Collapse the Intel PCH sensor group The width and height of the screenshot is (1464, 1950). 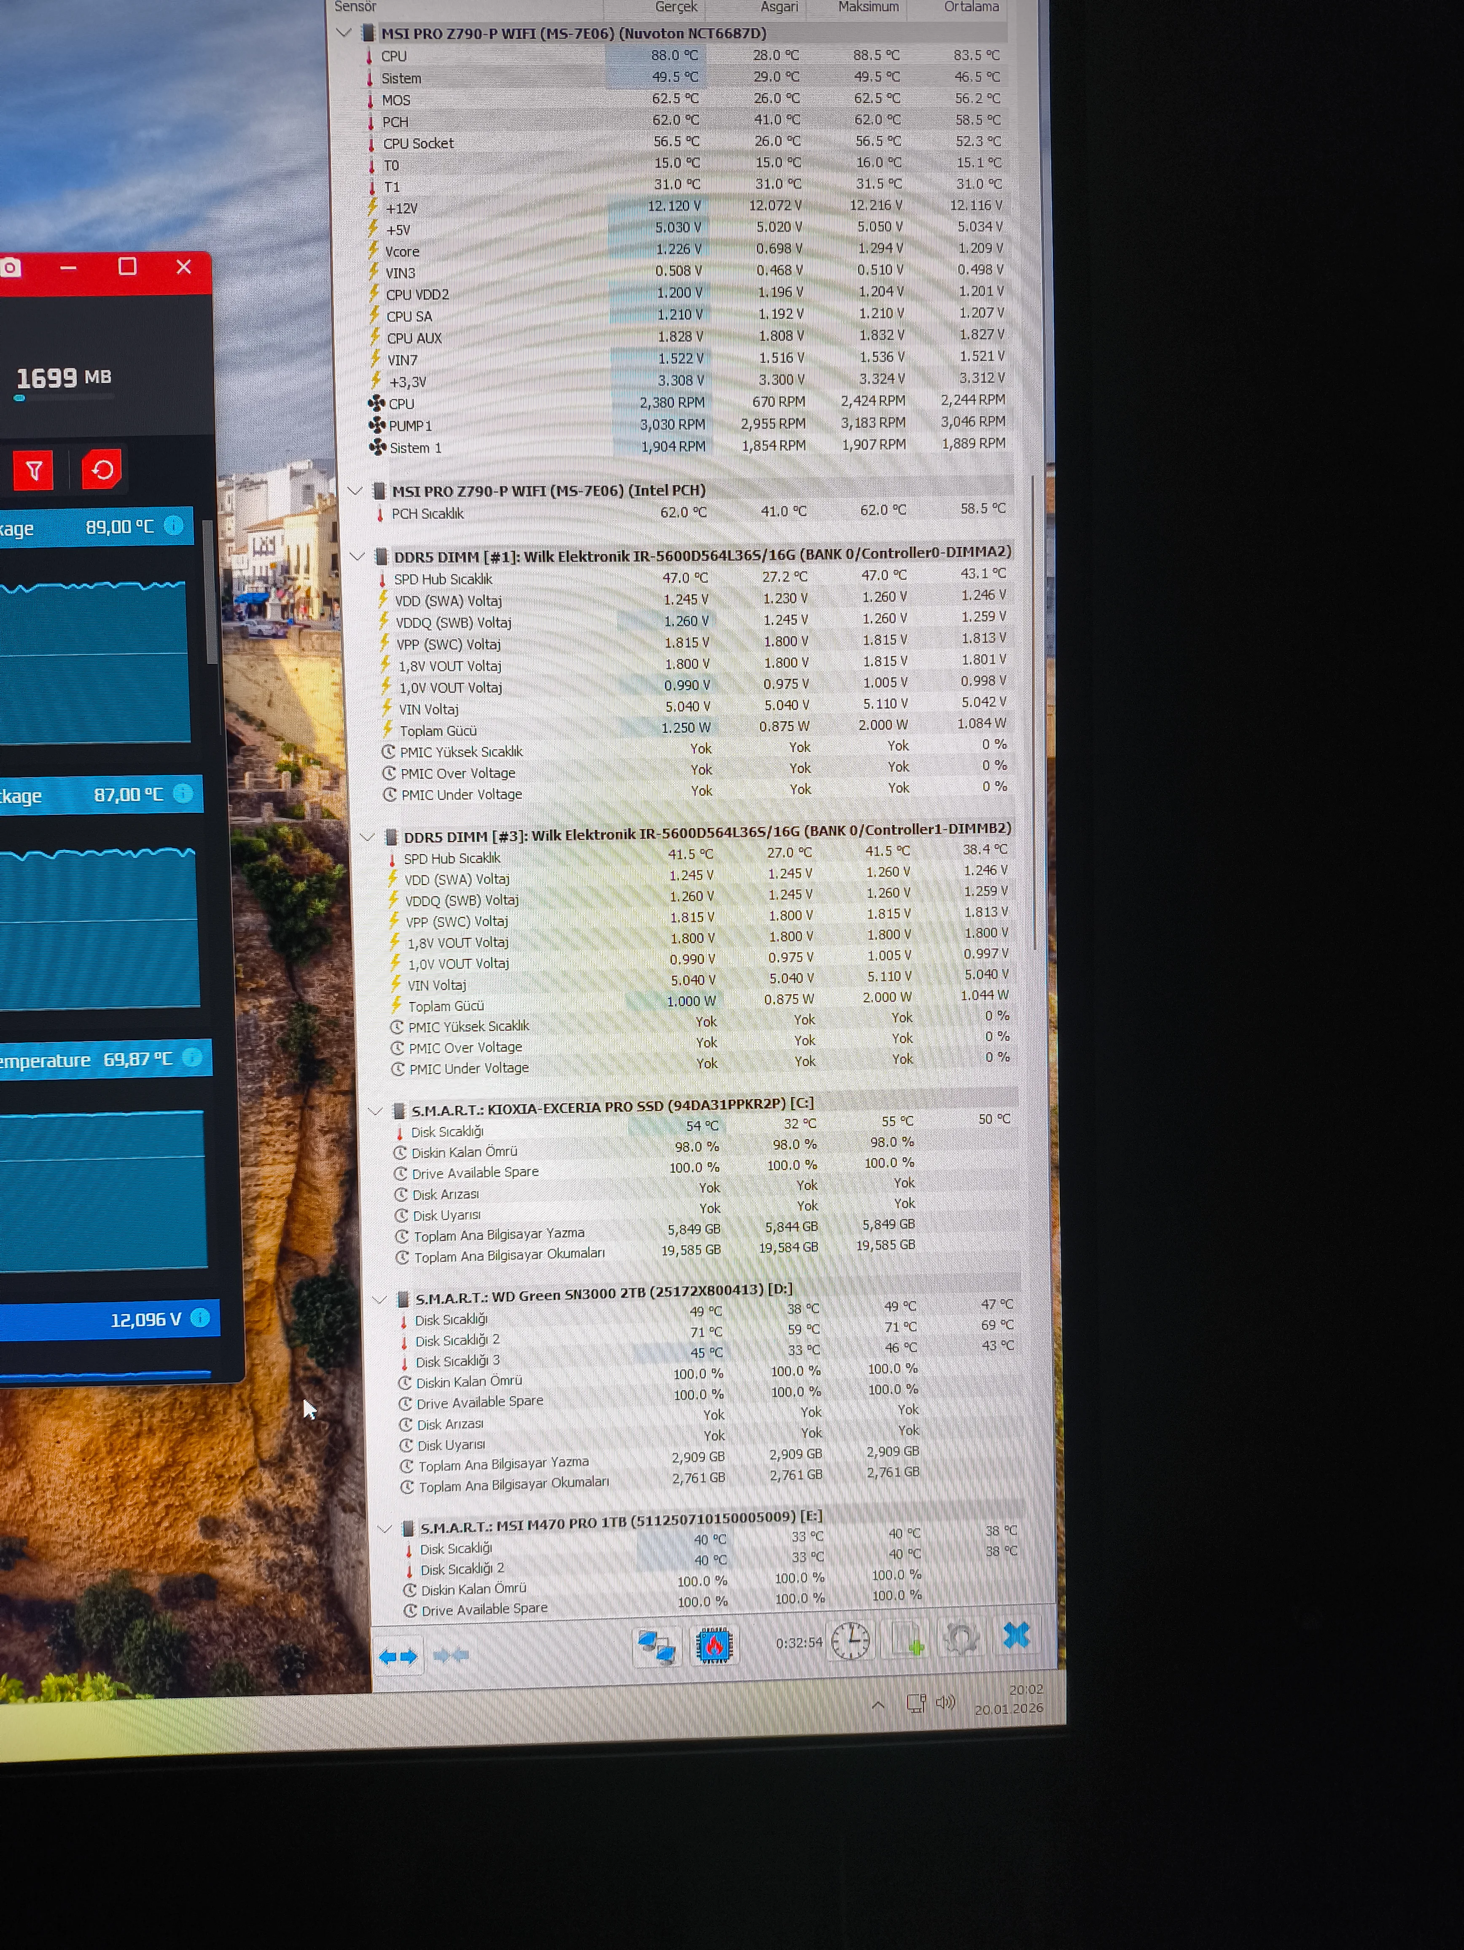[x=355, y=490]
